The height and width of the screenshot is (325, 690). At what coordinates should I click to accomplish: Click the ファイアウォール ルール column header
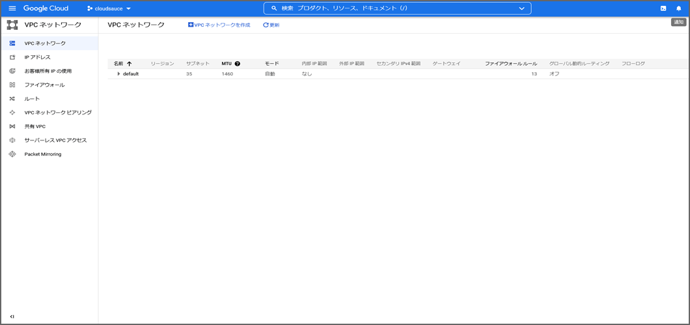[x=511, y=64]
